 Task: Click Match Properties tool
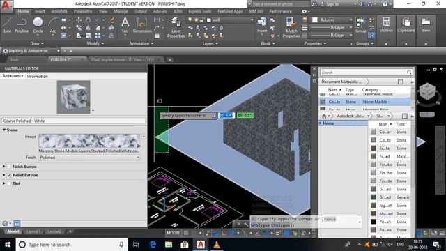pos(291,27)
